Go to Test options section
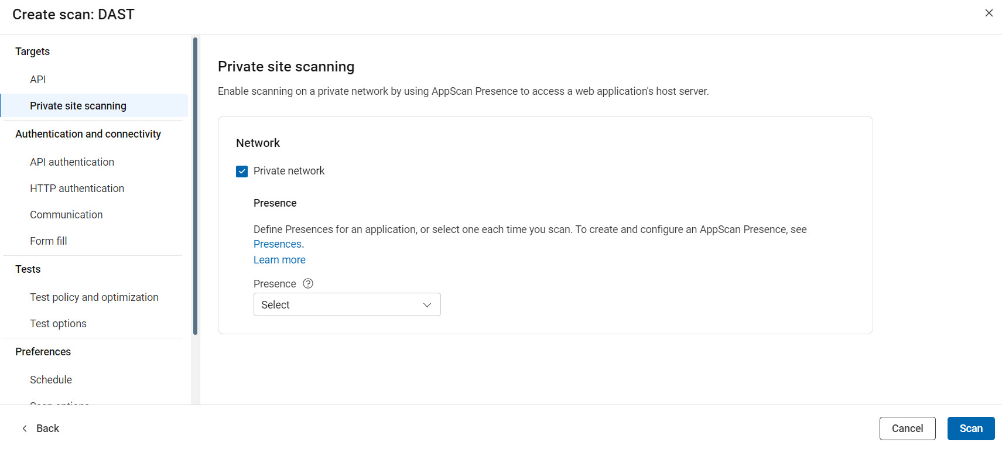 (x=58, y=323)
